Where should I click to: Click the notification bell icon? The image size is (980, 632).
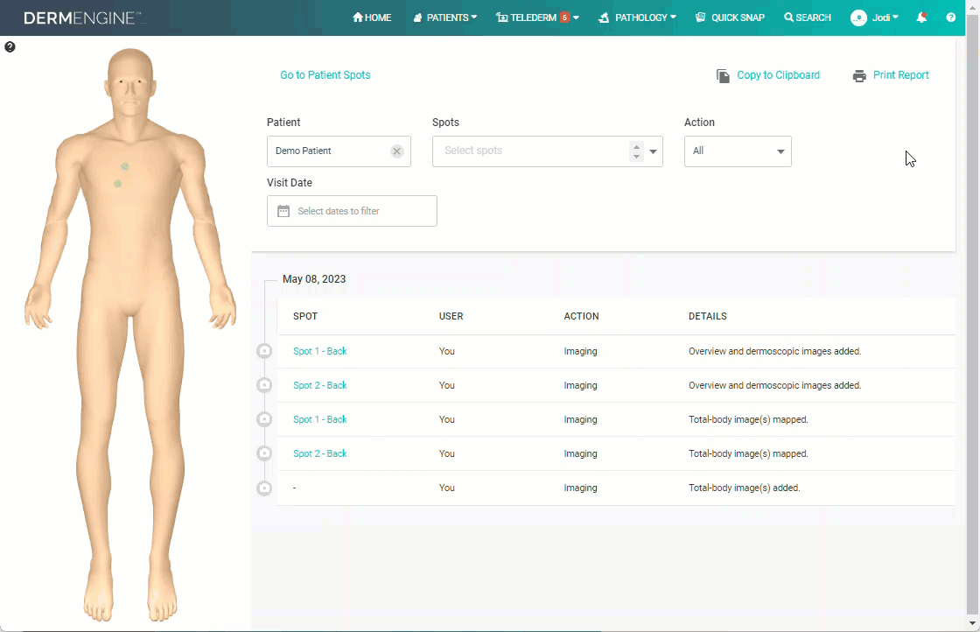[x=921, y=18]
